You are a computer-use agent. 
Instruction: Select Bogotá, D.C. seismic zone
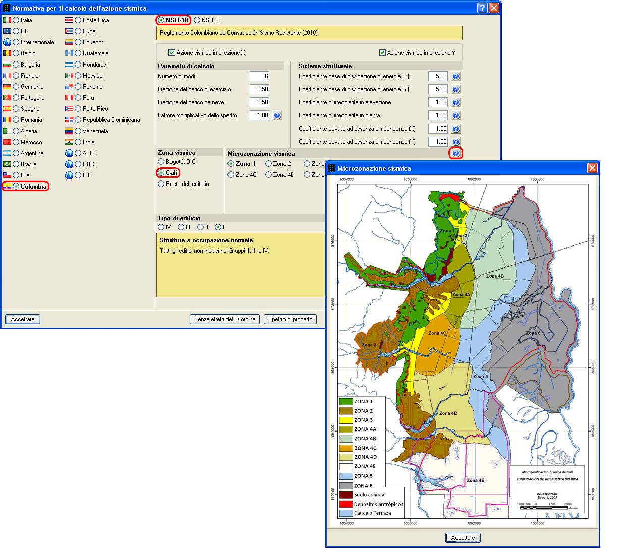point(161,162)
